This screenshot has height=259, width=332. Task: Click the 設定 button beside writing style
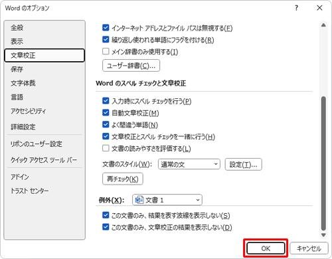244,164
